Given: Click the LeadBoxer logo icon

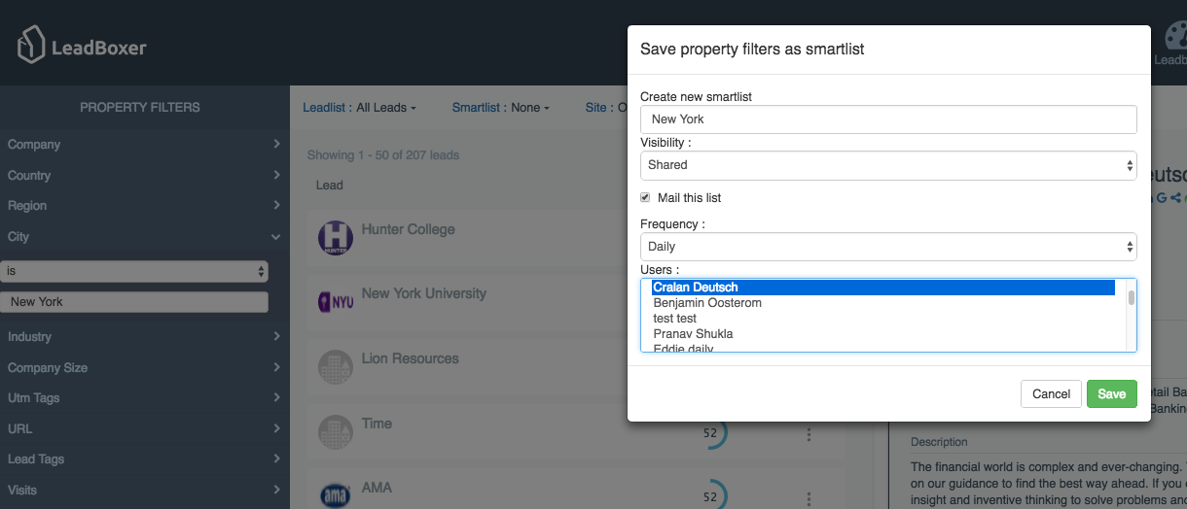Looking at the screenshot, I should point(32,46).
